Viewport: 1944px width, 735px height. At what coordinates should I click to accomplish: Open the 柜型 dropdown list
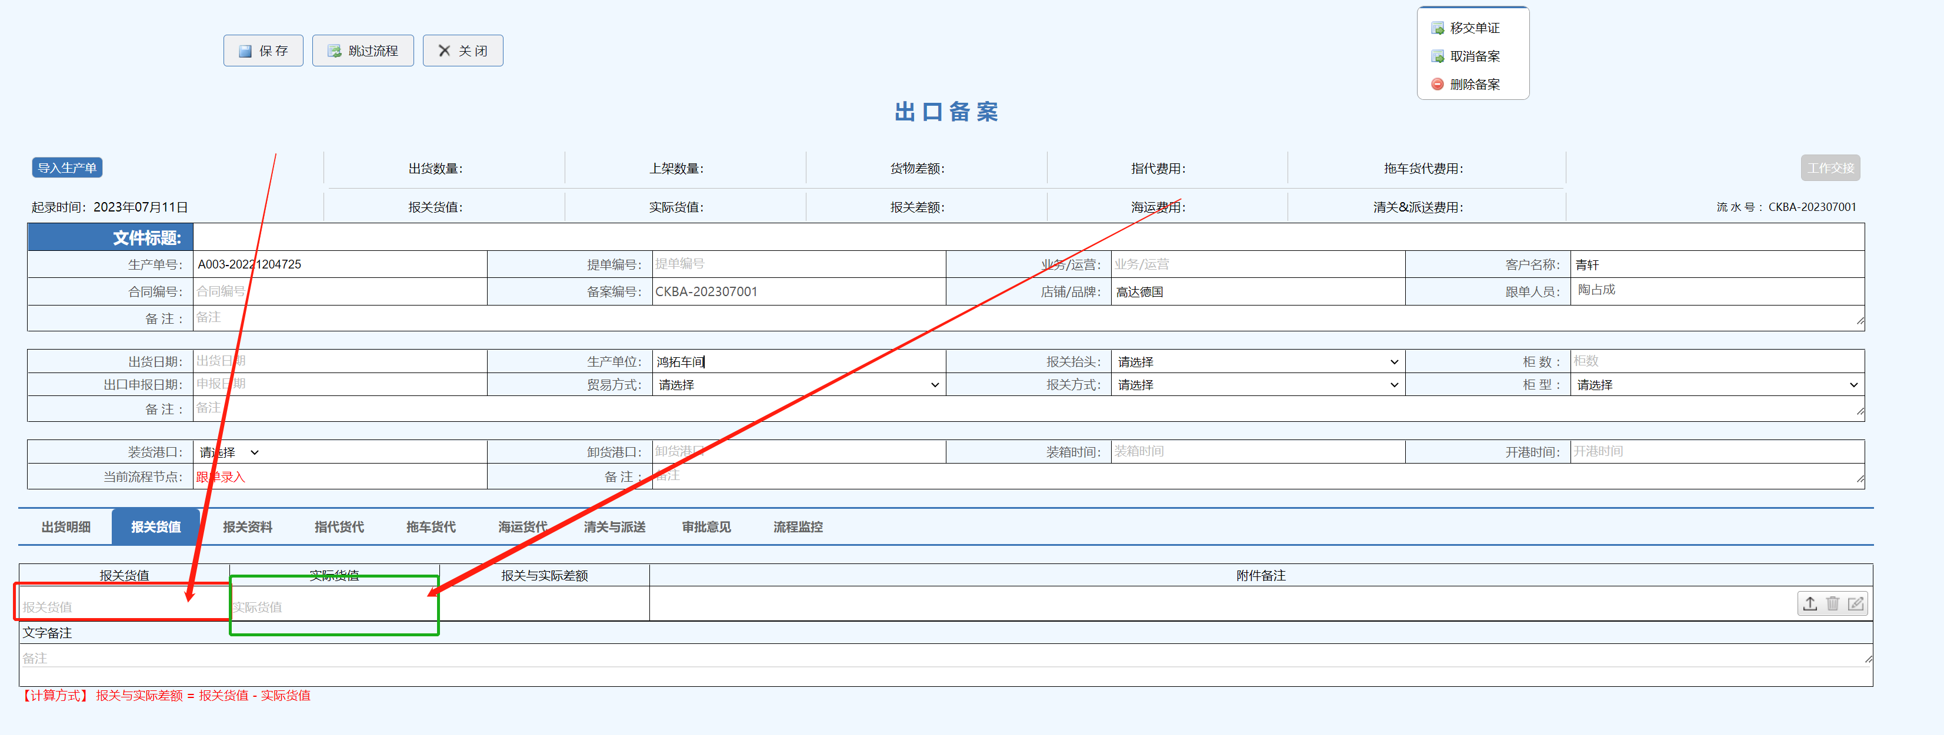point(1716,385)
